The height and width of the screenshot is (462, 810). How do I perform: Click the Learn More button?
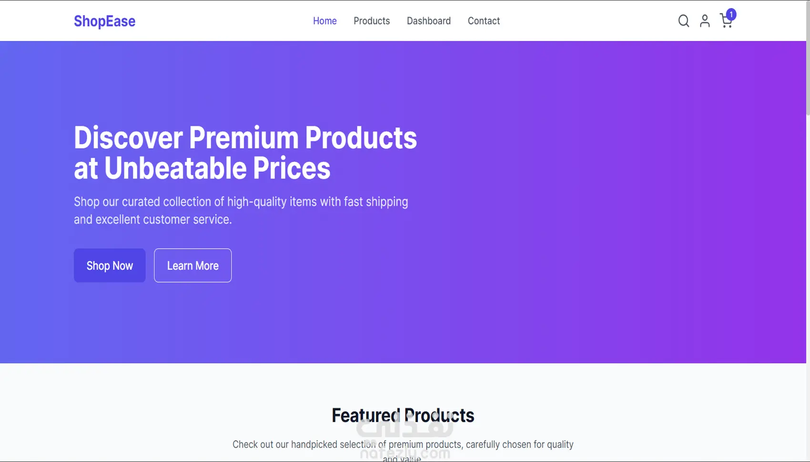coord(192,265)
